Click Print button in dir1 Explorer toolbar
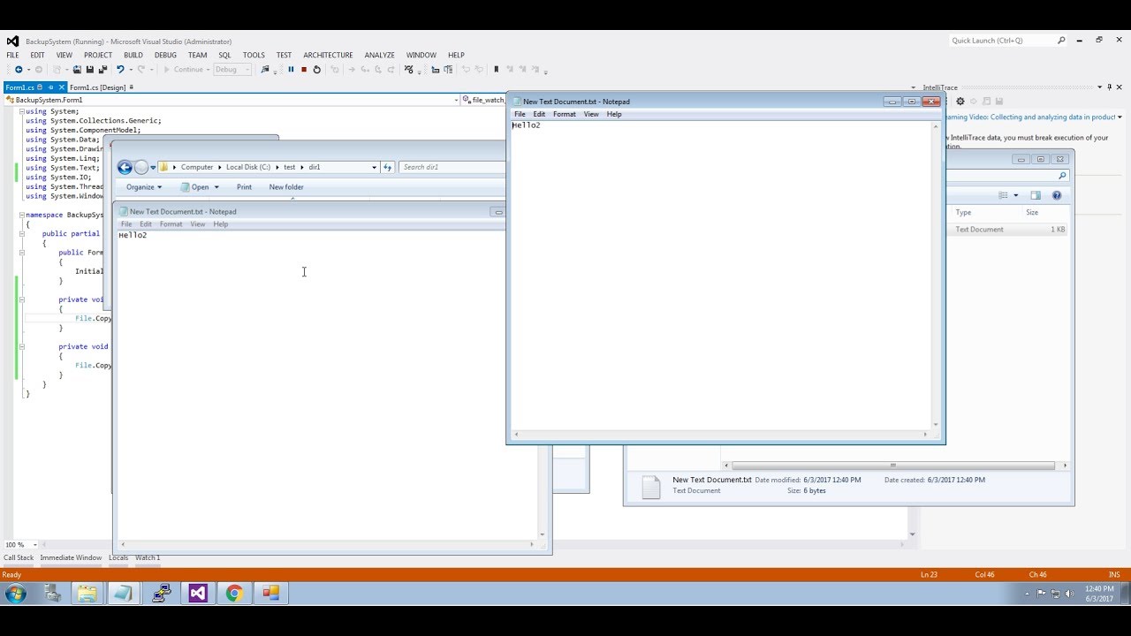 click(244, 187)
